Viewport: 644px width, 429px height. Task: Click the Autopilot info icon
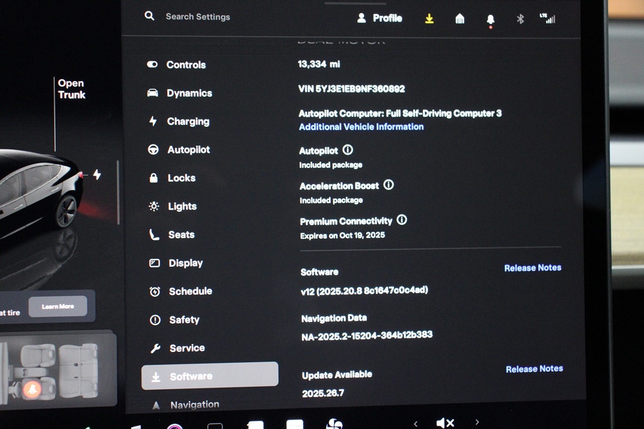point(348,150)
